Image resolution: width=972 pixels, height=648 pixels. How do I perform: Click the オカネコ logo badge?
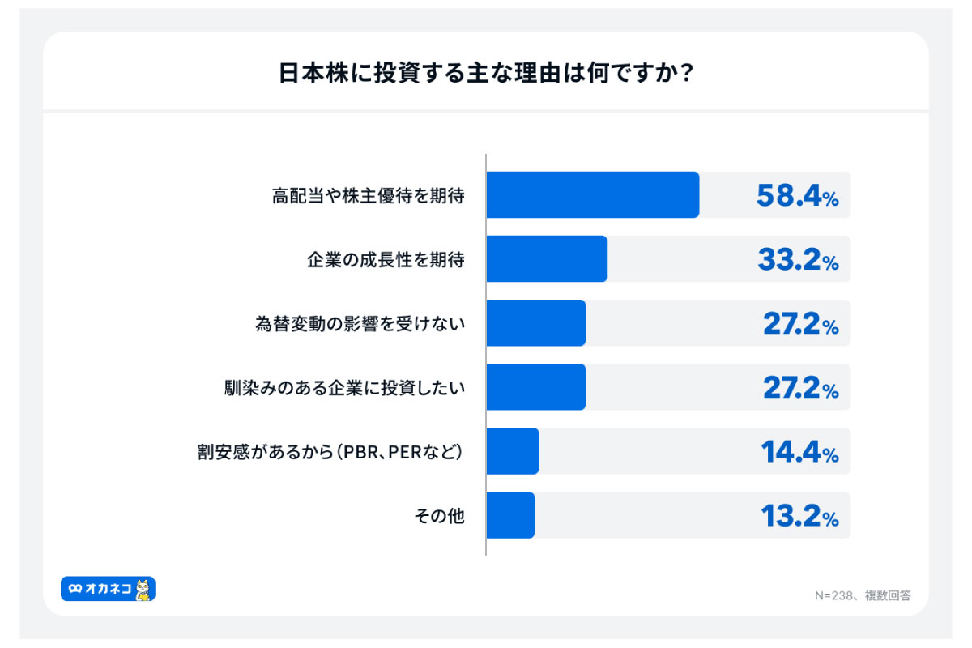[x=107, y=589]
